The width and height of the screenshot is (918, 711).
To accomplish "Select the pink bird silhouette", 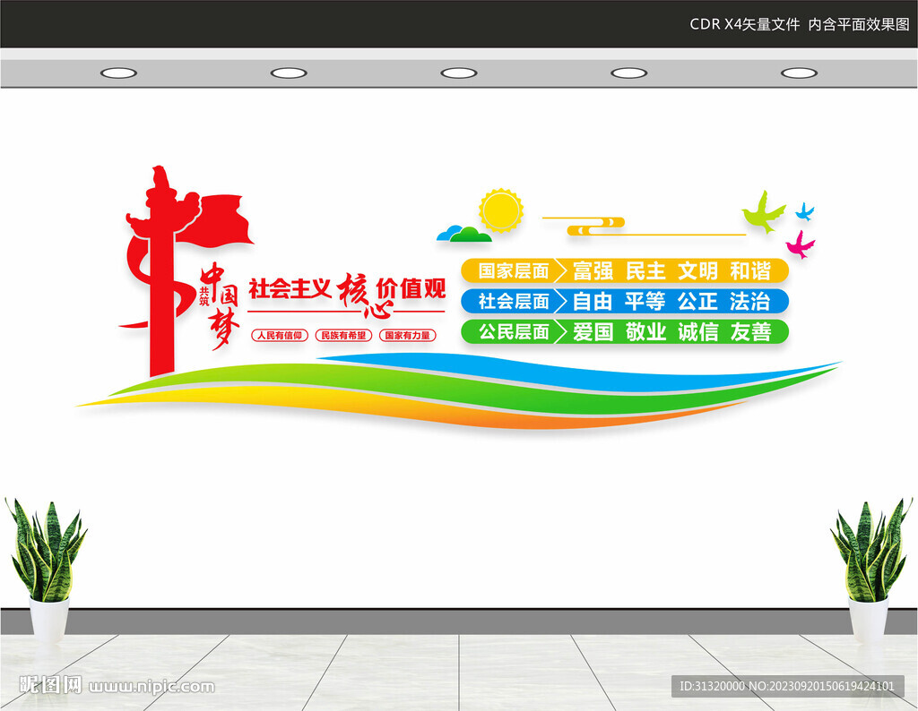I will 800,245.
